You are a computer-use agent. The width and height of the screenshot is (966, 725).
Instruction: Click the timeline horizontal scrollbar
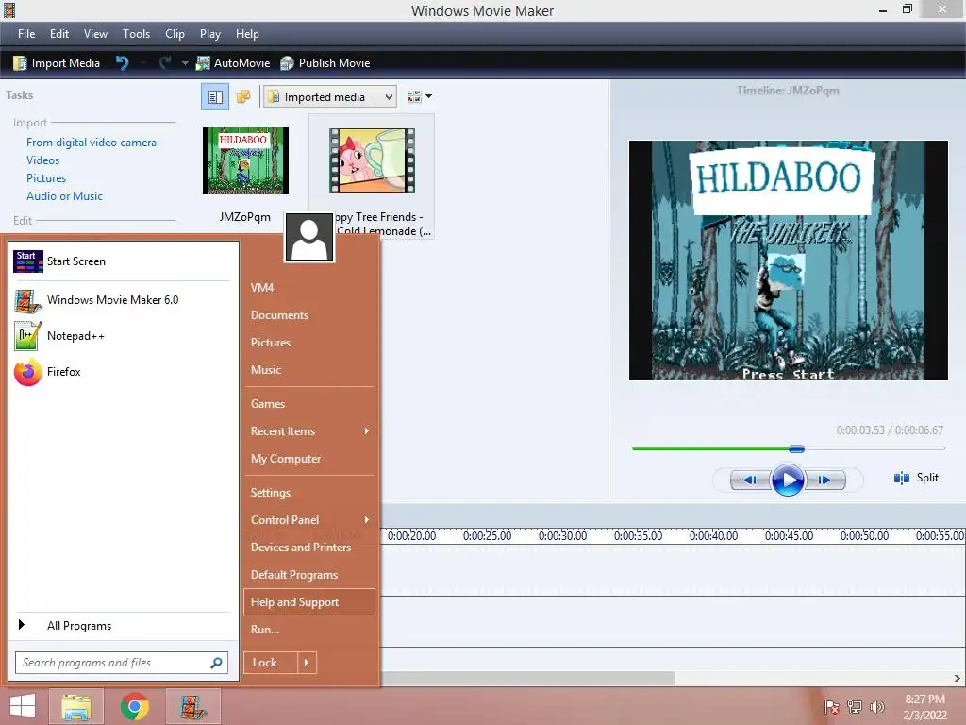pos(528,678)
